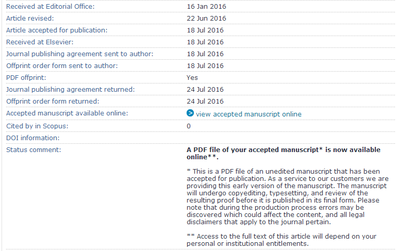This screenshot has height=251, width=416.
Task: Click "Article accepted for publication:" label
Action: pos(57,30)
